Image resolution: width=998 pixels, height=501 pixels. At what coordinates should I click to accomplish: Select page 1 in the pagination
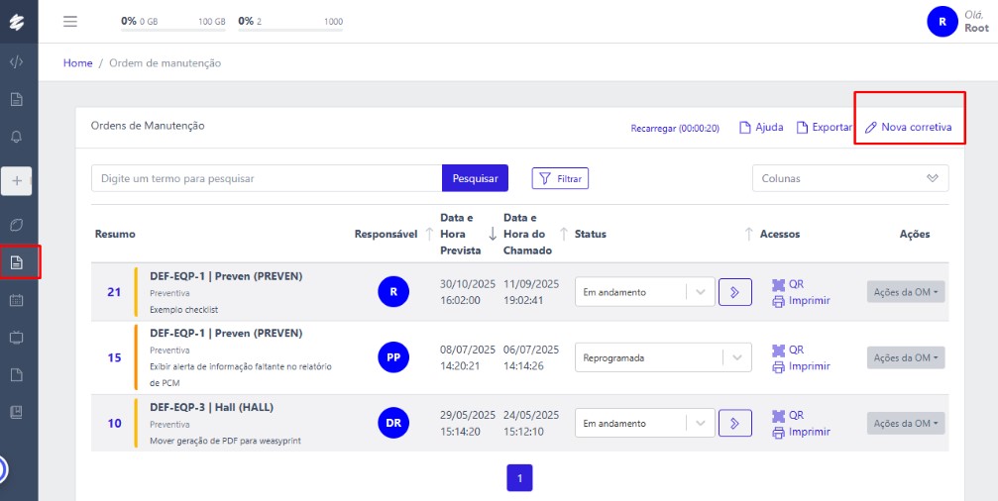pos(519,478)
